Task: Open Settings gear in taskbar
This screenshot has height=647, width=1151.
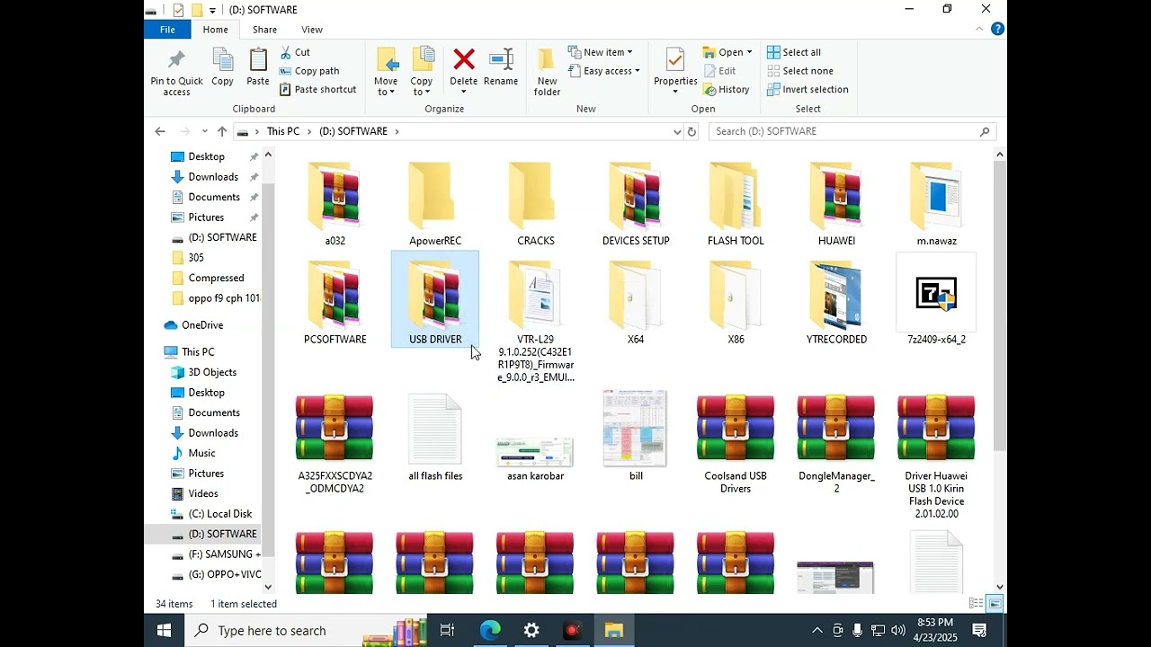Action: tap(531, 631)
